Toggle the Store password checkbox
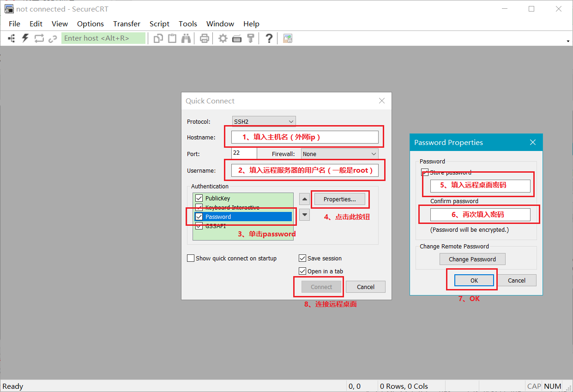 (x=425, y=172)
